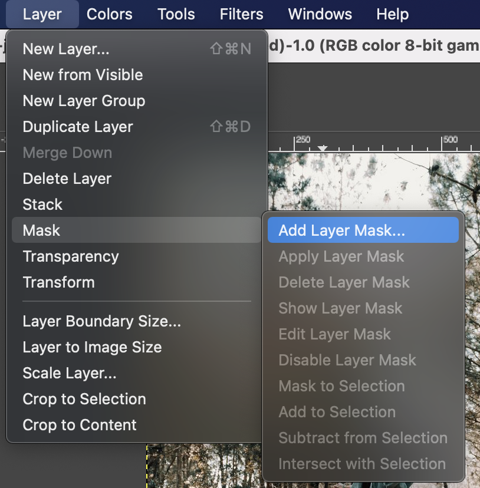Image resolution: width=480 pixels, height=488 pixels.
Task: Open the Filters menu
Action: click(241, 14)
